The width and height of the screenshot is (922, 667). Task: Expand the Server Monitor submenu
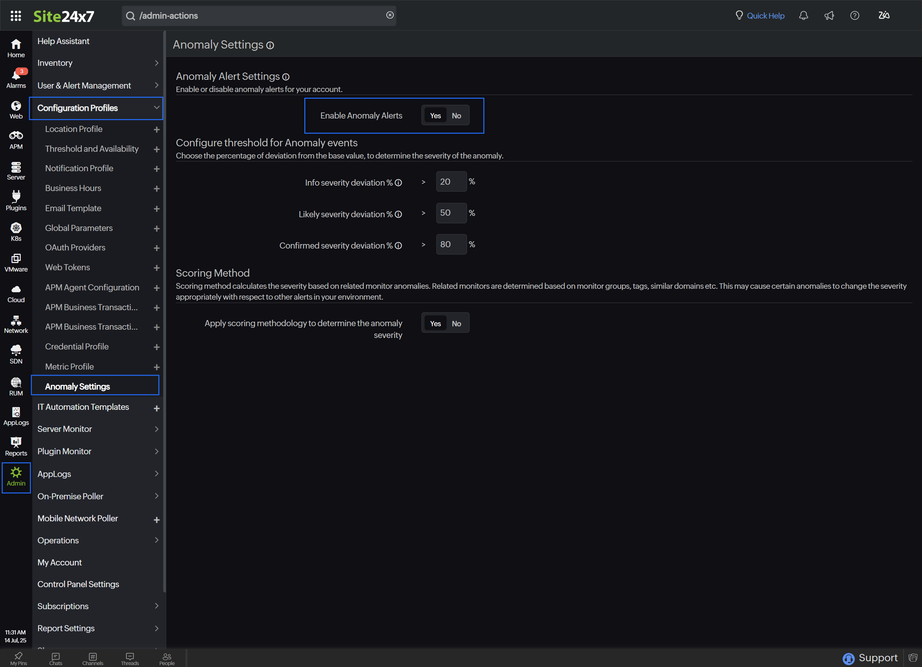point(96,429)
